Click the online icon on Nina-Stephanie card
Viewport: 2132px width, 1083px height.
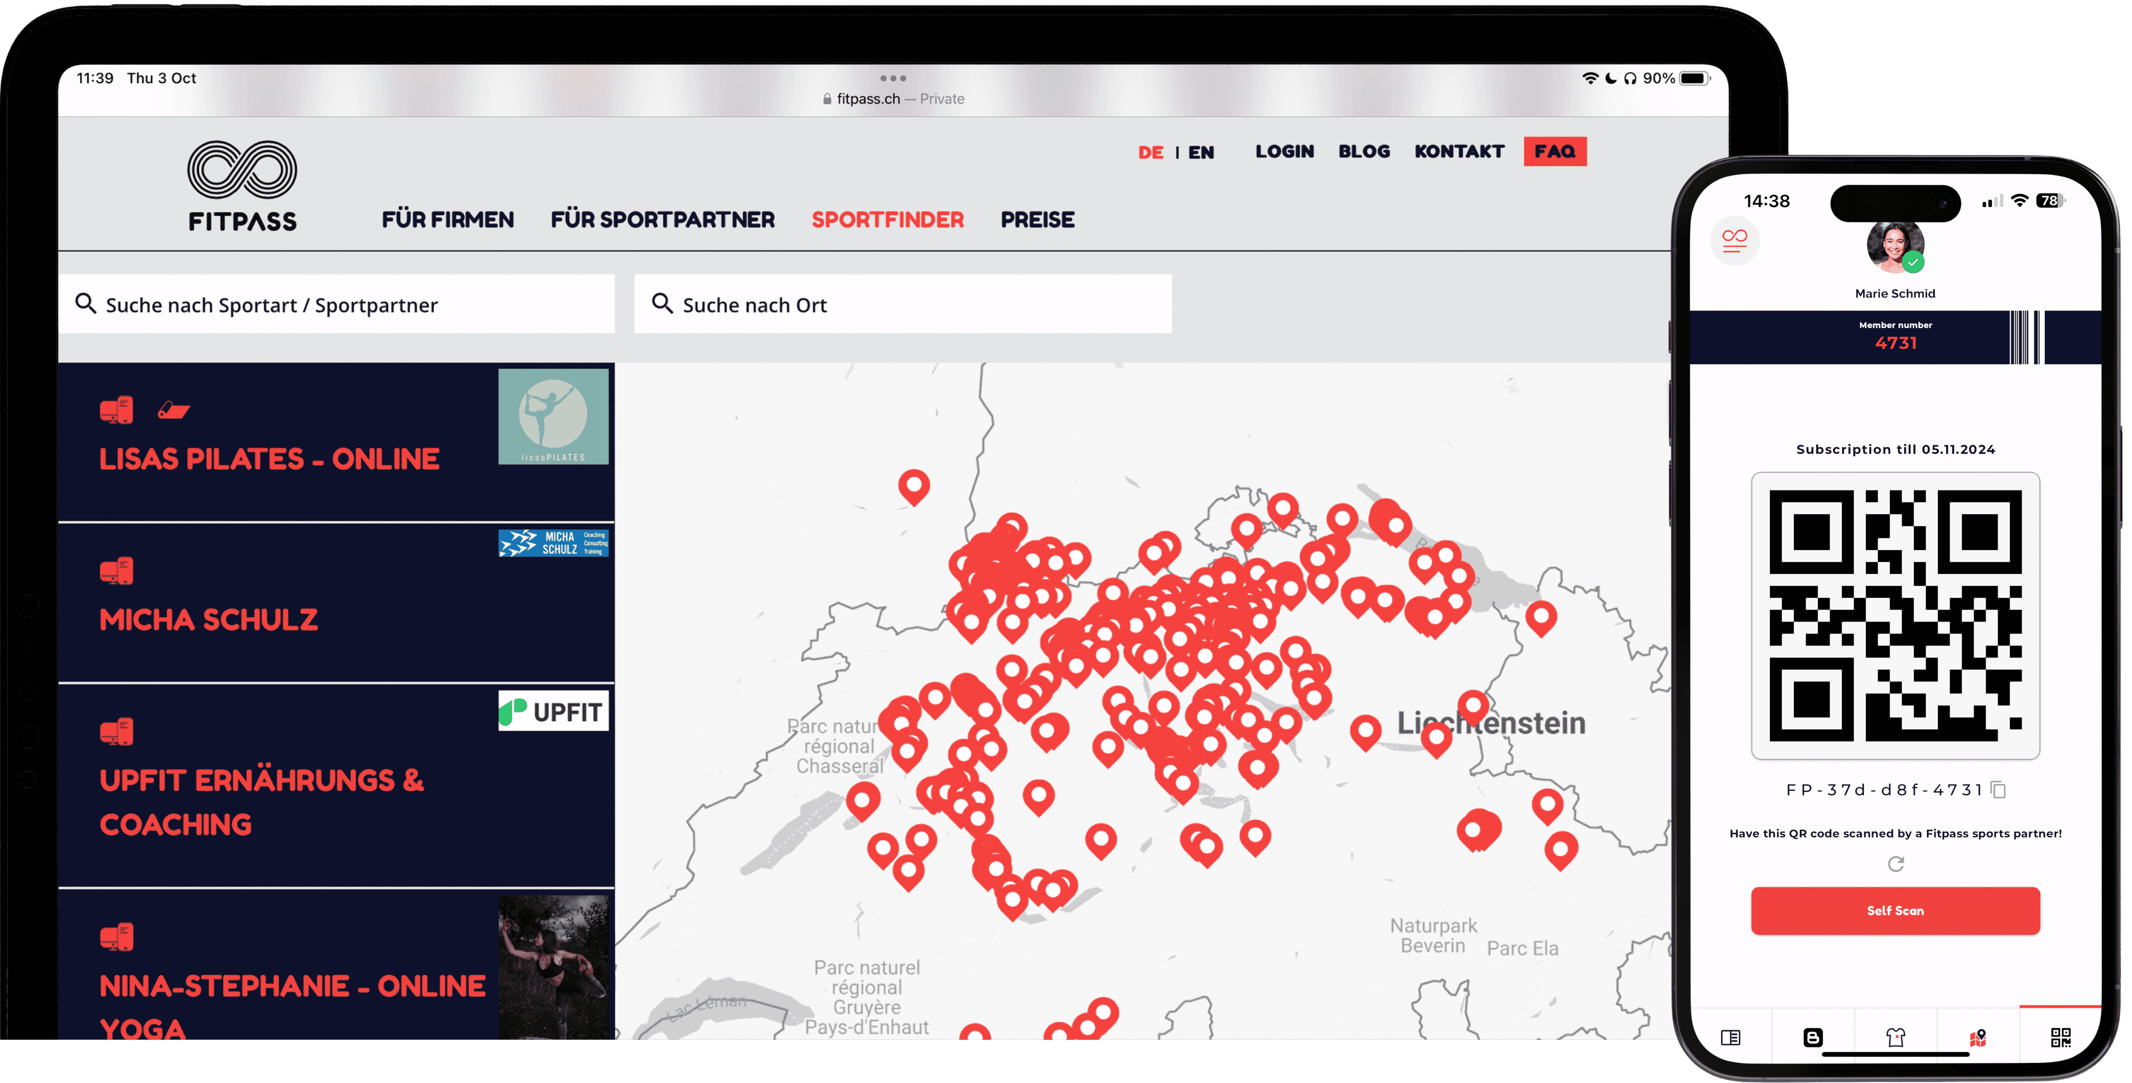point(116,936)
